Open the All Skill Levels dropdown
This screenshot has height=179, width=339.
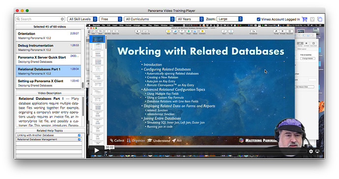coord(82,19)
